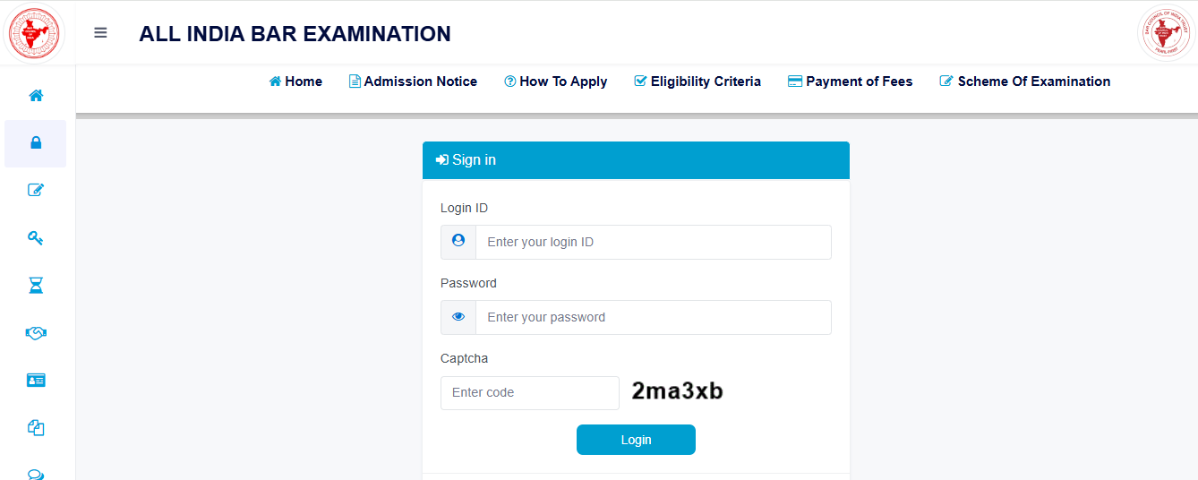Select the padlock icon in the sidebar
This screenshot has width=1198, height=480.
point(36,143)
